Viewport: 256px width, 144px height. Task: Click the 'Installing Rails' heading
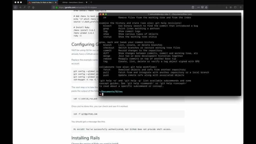85,138
